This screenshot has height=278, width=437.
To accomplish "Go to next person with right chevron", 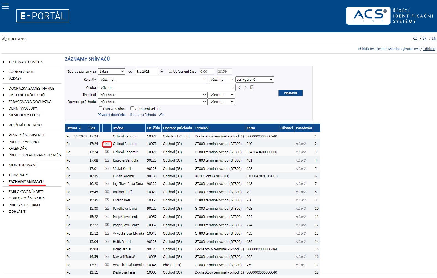I will (245, 87).
